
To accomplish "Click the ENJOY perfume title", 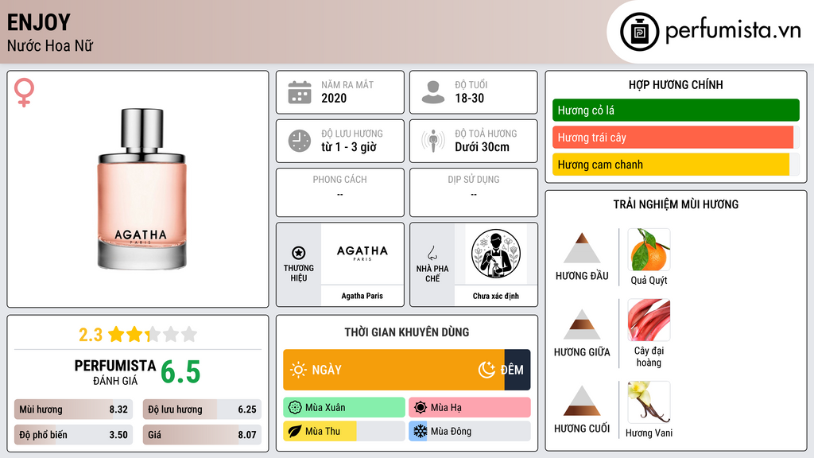I will (38, 22).
